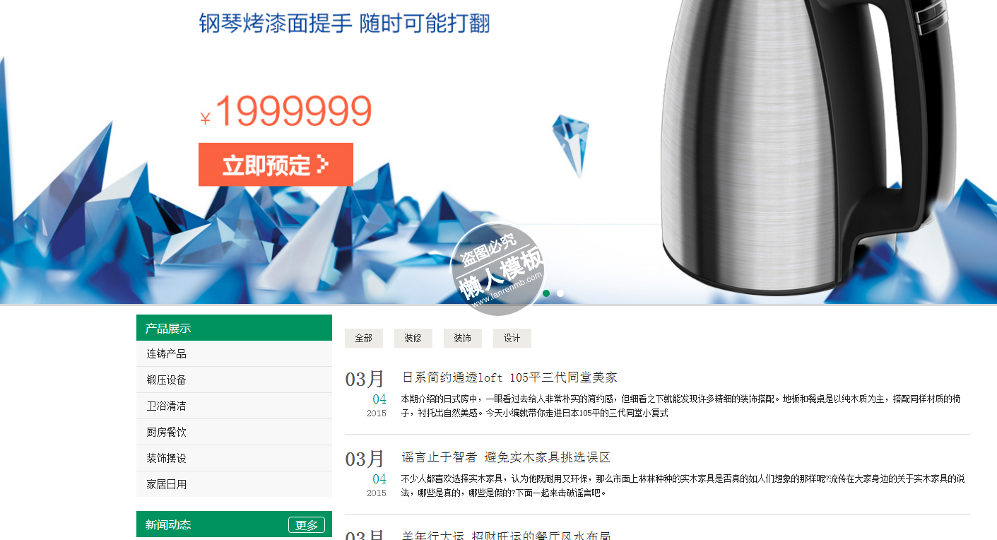The width and height of the screenshot is (997, 540).
Task: Filter articles by 装饰 tab
Action: (x=463, y=338)
